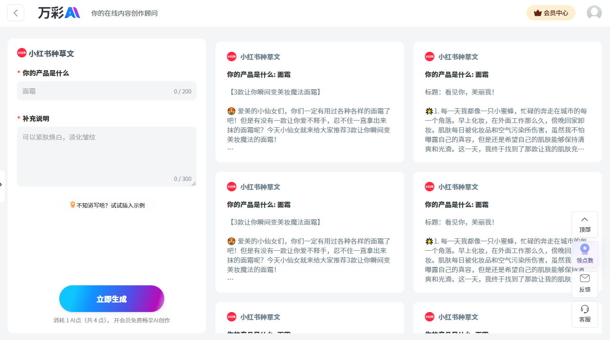Go back using the header arrow button
Image resolution: width=610 pixels, height=340 pixels.
[x=16, y=13]
